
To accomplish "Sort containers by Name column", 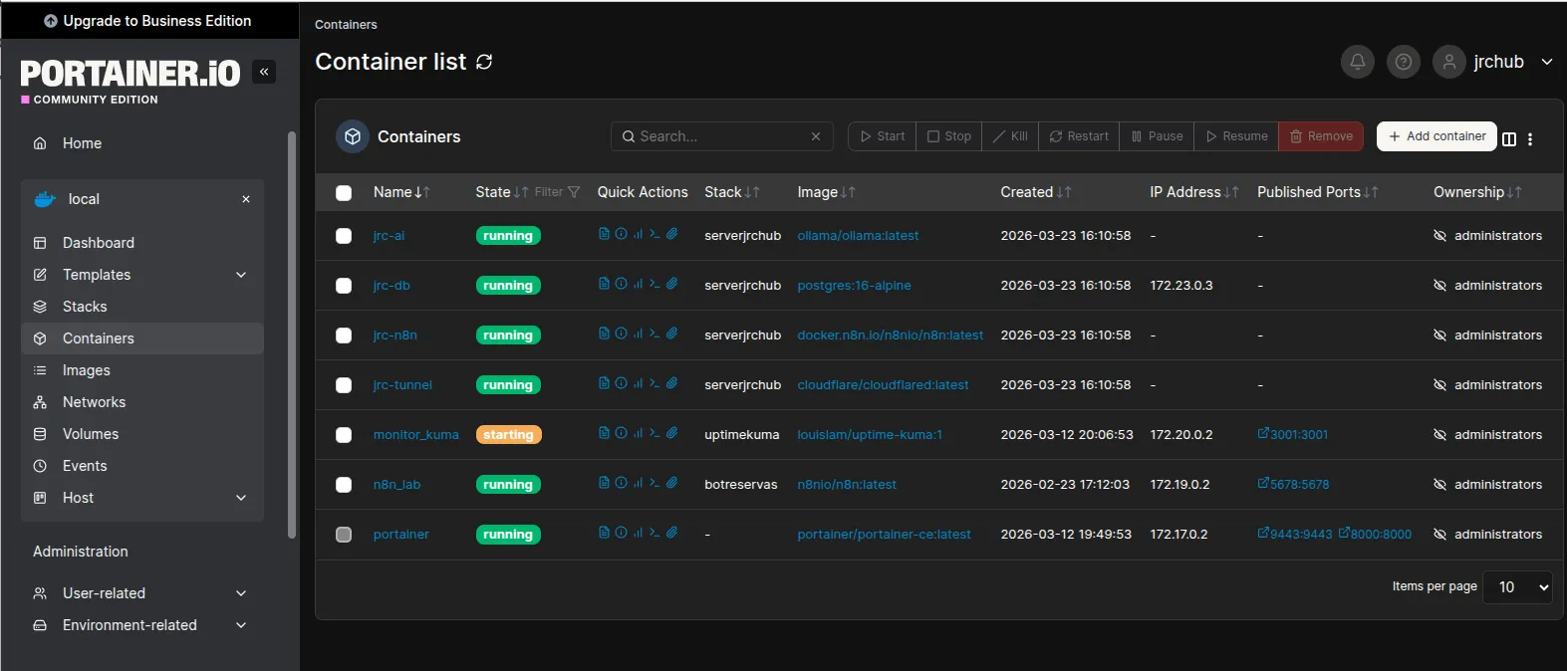I will point(401,192).
